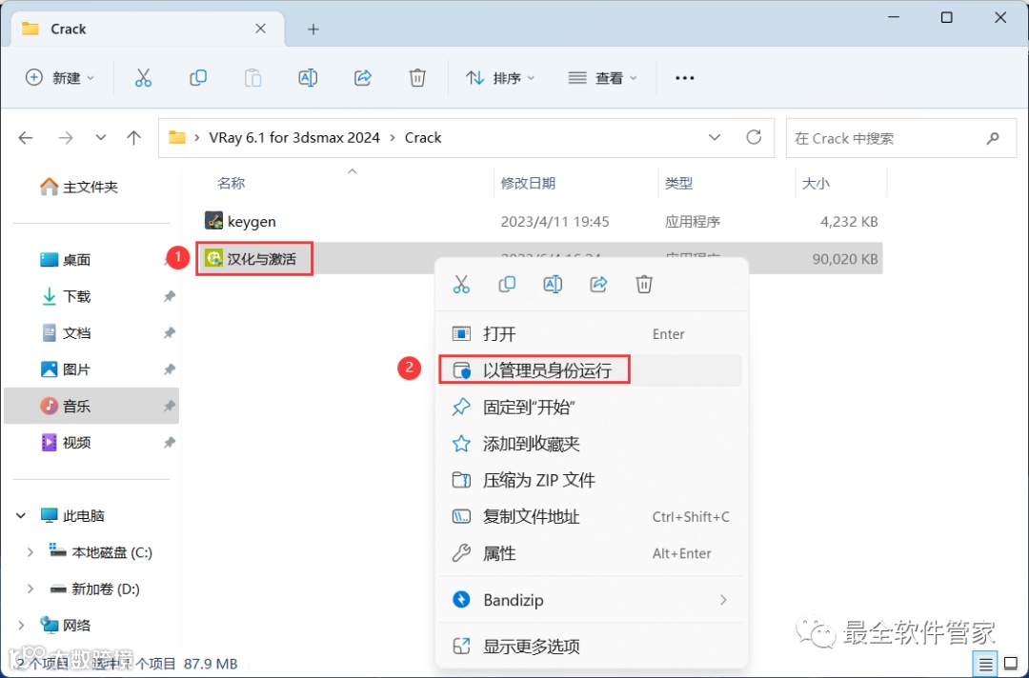The image size is (1029, 678).
Task: Choose 添加到收藏夹 in context menu
Action: click(591, 444)
